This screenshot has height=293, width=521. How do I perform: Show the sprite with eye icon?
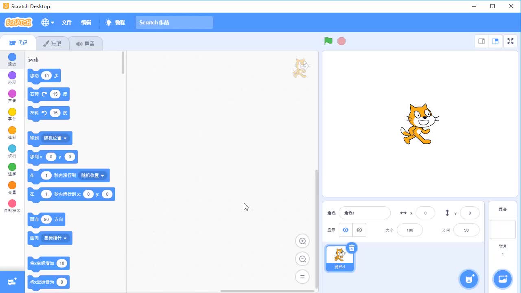(346, 230)
